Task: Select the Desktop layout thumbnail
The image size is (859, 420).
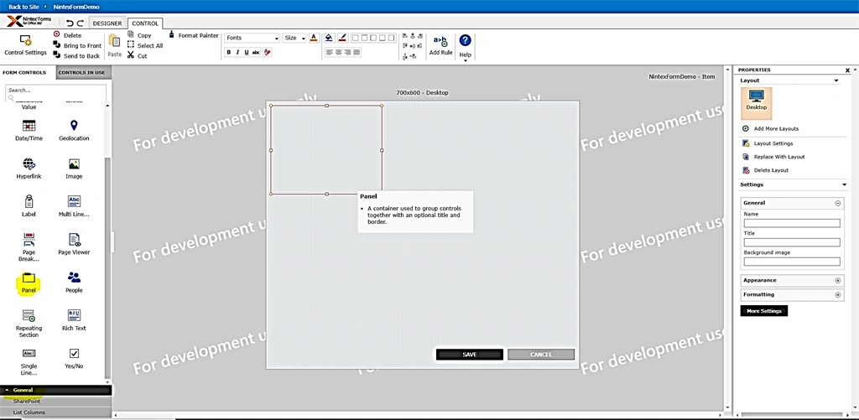Action: tap(756, 103)
